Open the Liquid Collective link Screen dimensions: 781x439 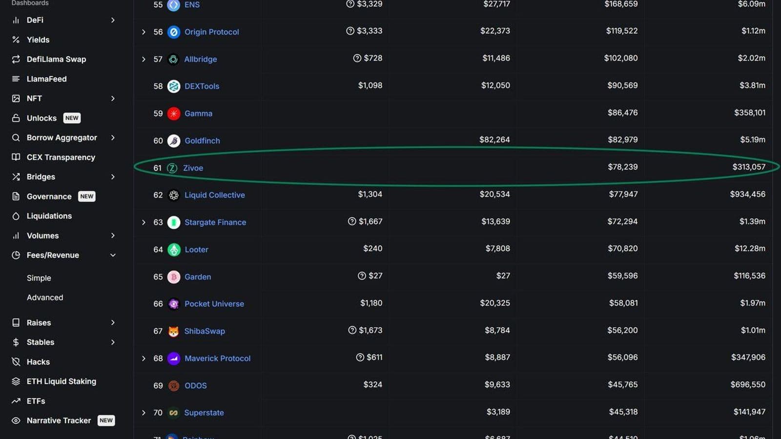pyautogui.click(x=215, y=195)
